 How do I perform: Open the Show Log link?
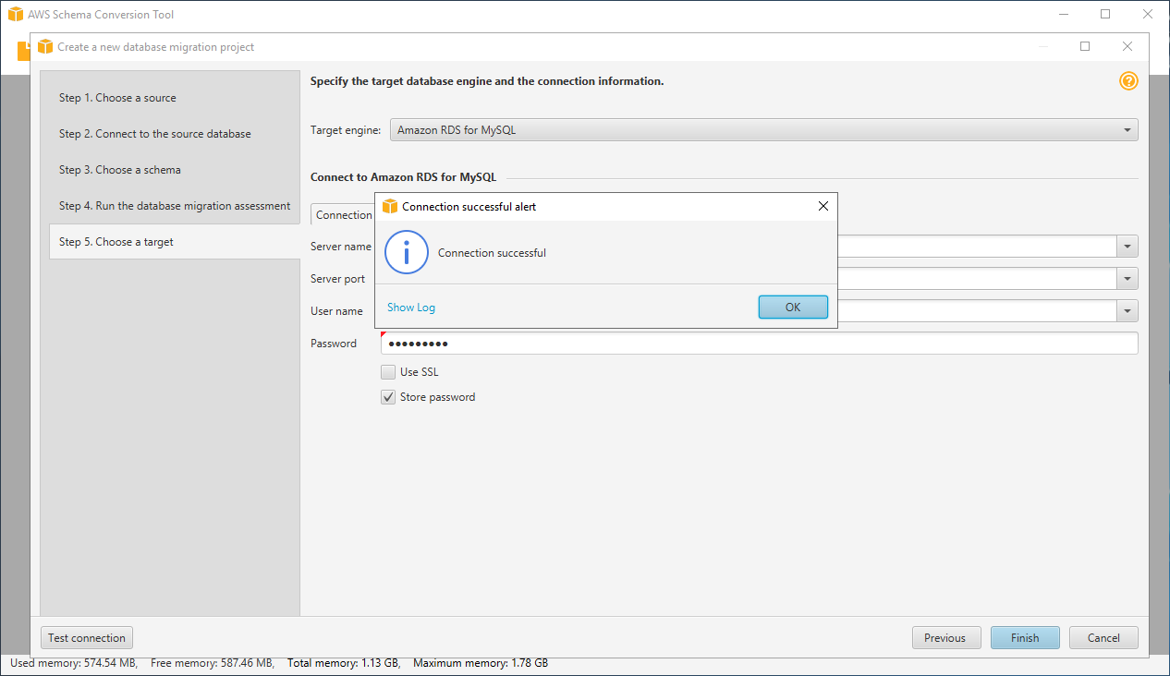pos(411,308)
